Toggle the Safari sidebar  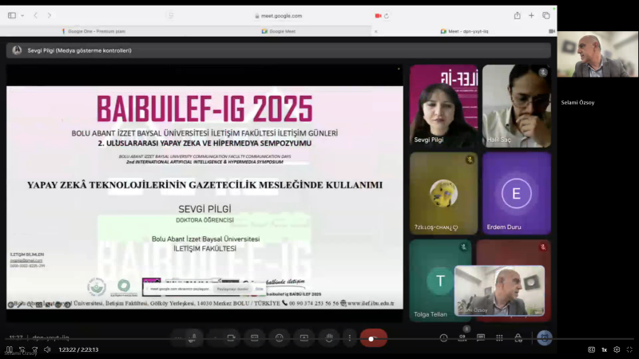[12, 15]
